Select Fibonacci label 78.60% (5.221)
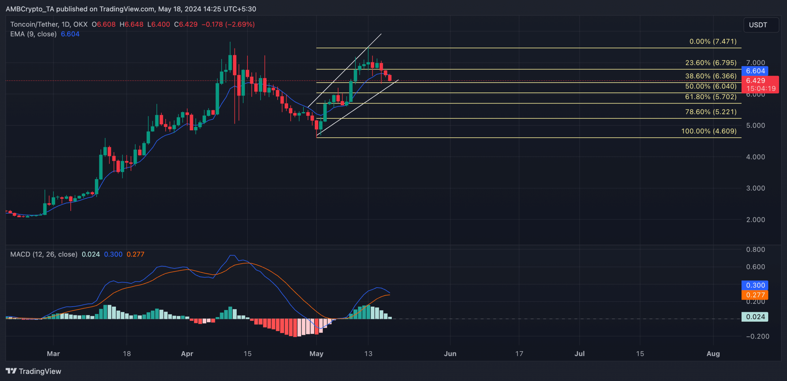This screenshot has width=787, height=381. (x=711, y=112)
